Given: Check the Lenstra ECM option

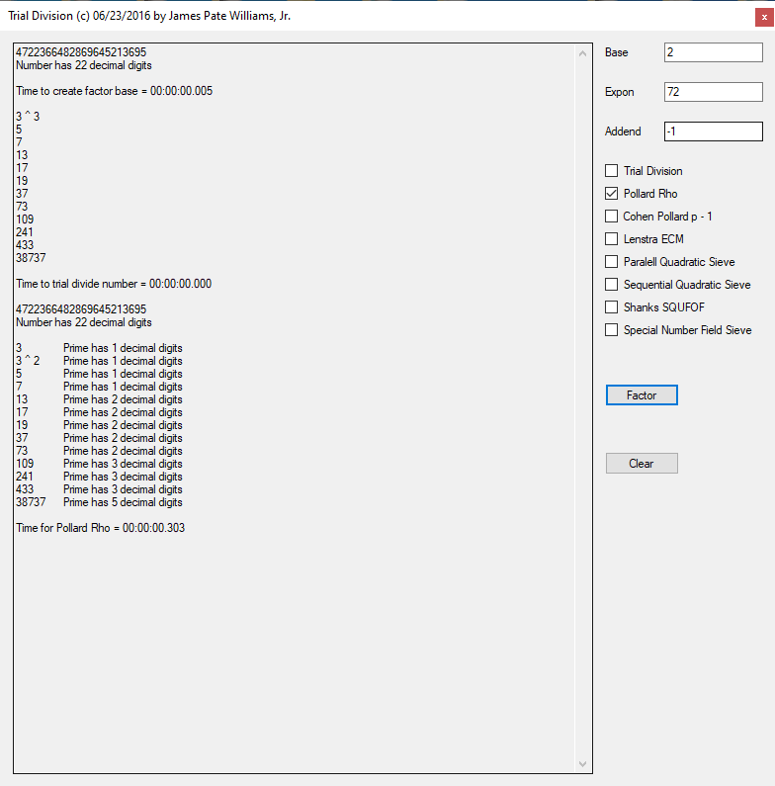Looking at the screenshot, I should pos(612,239).
